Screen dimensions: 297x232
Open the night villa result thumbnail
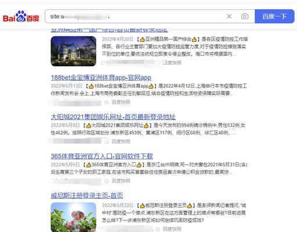(74, 51)
